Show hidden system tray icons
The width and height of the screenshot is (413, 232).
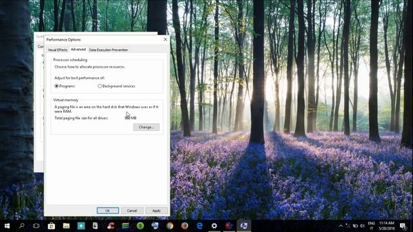click(x=341, y=226)
